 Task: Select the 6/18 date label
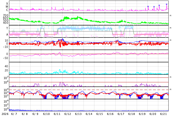132,114
